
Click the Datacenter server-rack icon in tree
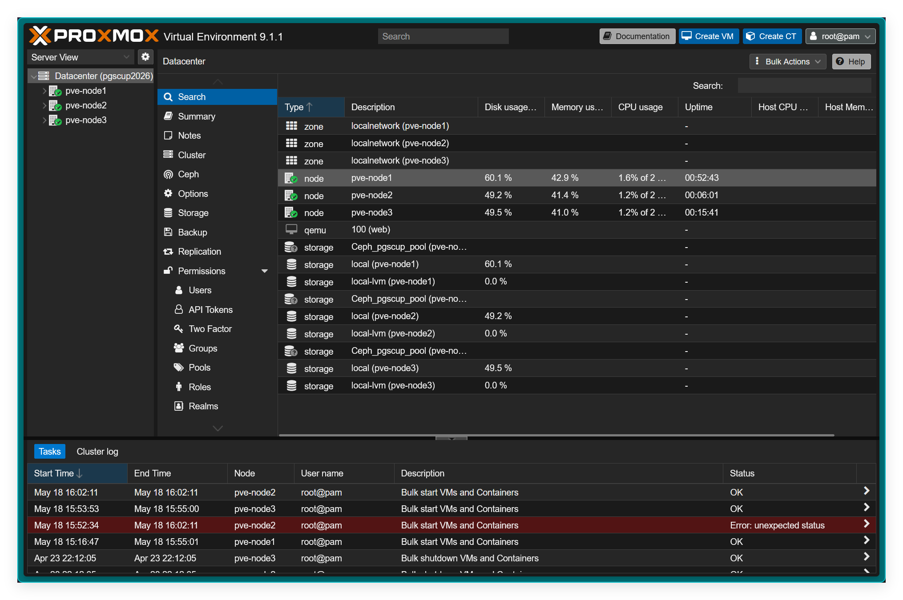click(x=44, y=76)
